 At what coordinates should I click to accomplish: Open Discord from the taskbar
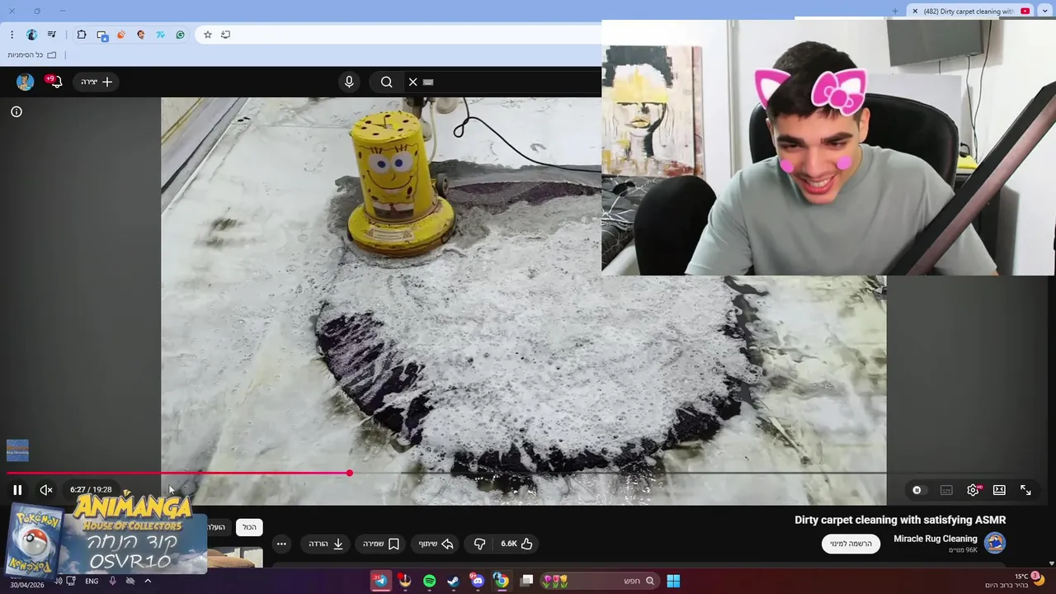477,581
